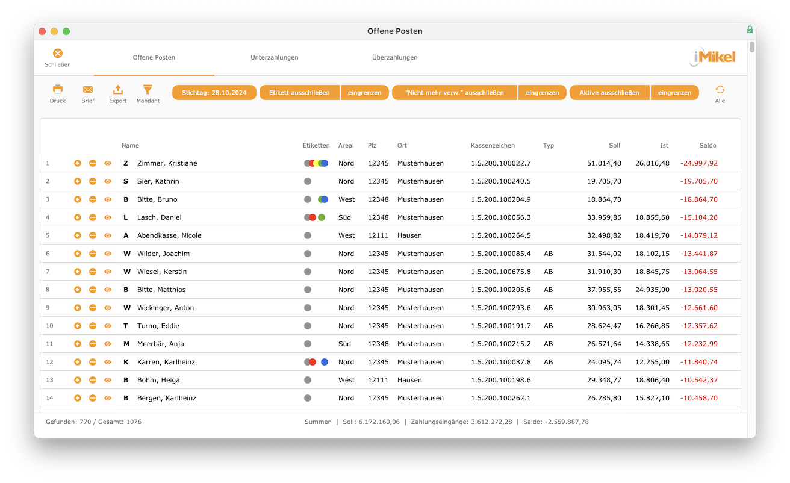Click back arrow icon for Zimmer, Kristiane
790x483 pixels.
click(78, 163)
